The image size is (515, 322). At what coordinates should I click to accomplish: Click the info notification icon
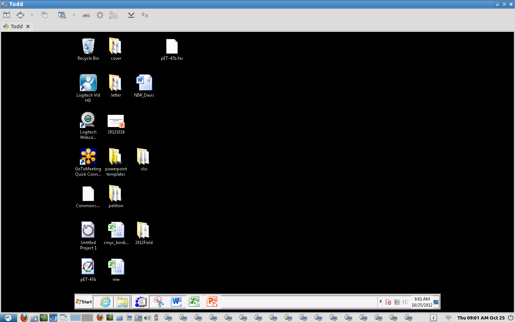(x=433, y=317)
